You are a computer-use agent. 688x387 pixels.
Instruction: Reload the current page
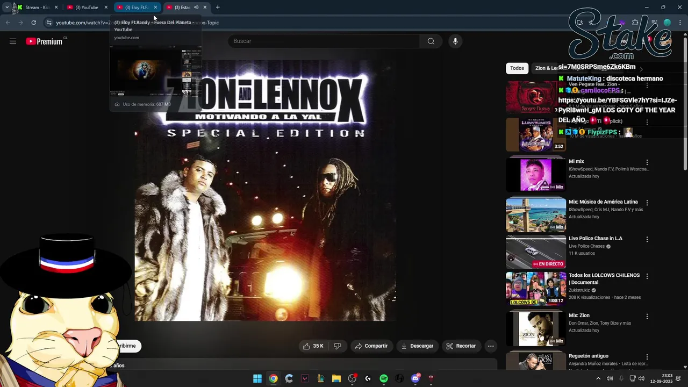click(x=33, y=23)
